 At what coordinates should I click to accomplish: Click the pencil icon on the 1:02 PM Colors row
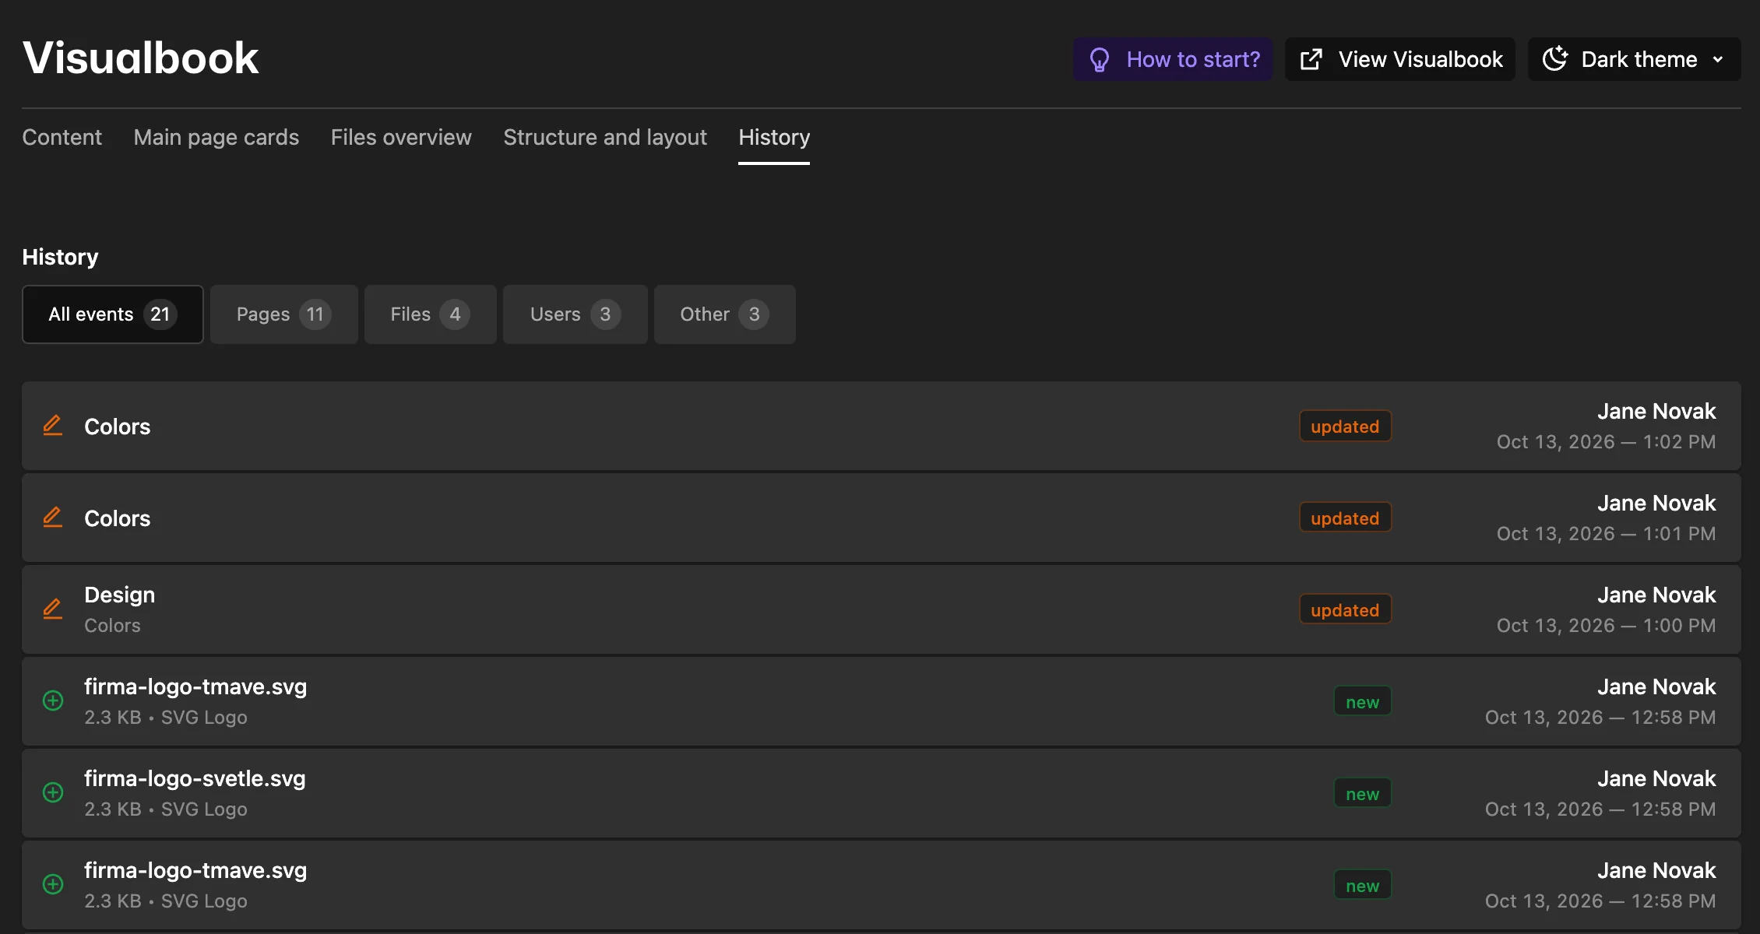tap(52, 426)
